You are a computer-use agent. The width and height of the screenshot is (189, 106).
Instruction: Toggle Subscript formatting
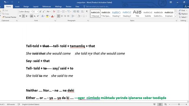[35, 16]
